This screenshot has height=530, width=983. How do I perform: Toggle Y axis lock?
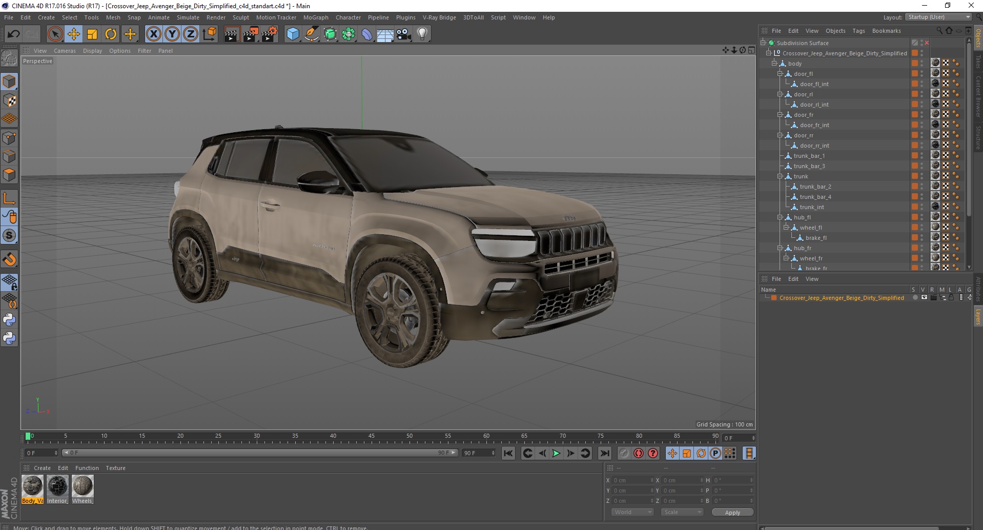click(172, 34)
